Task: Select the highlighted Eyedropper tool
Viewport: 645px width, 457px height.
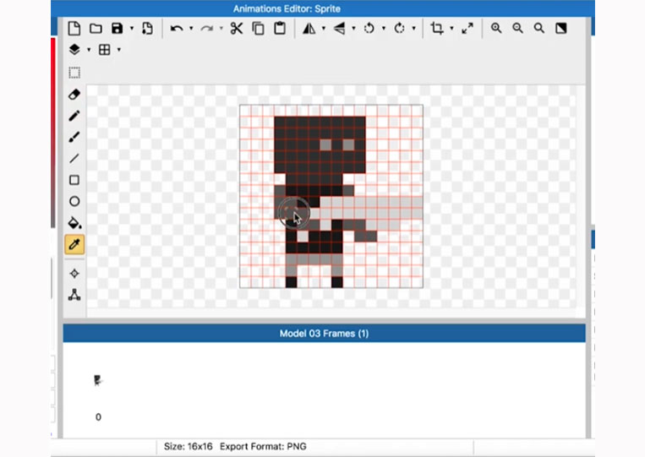Action: click(x=74, y=244)
